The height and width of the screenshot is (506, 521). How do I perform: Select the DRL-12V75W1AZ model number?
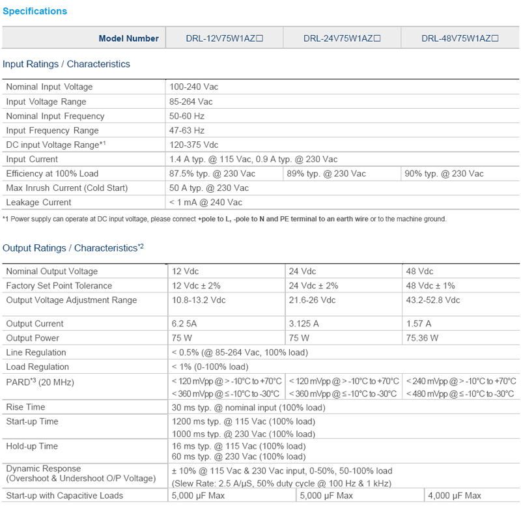click(224, 38)
